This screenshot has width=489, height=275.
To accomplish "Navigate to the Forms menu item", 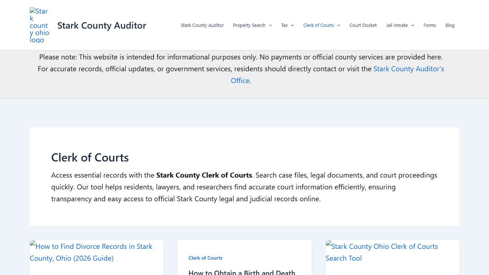I will [430, 25].
